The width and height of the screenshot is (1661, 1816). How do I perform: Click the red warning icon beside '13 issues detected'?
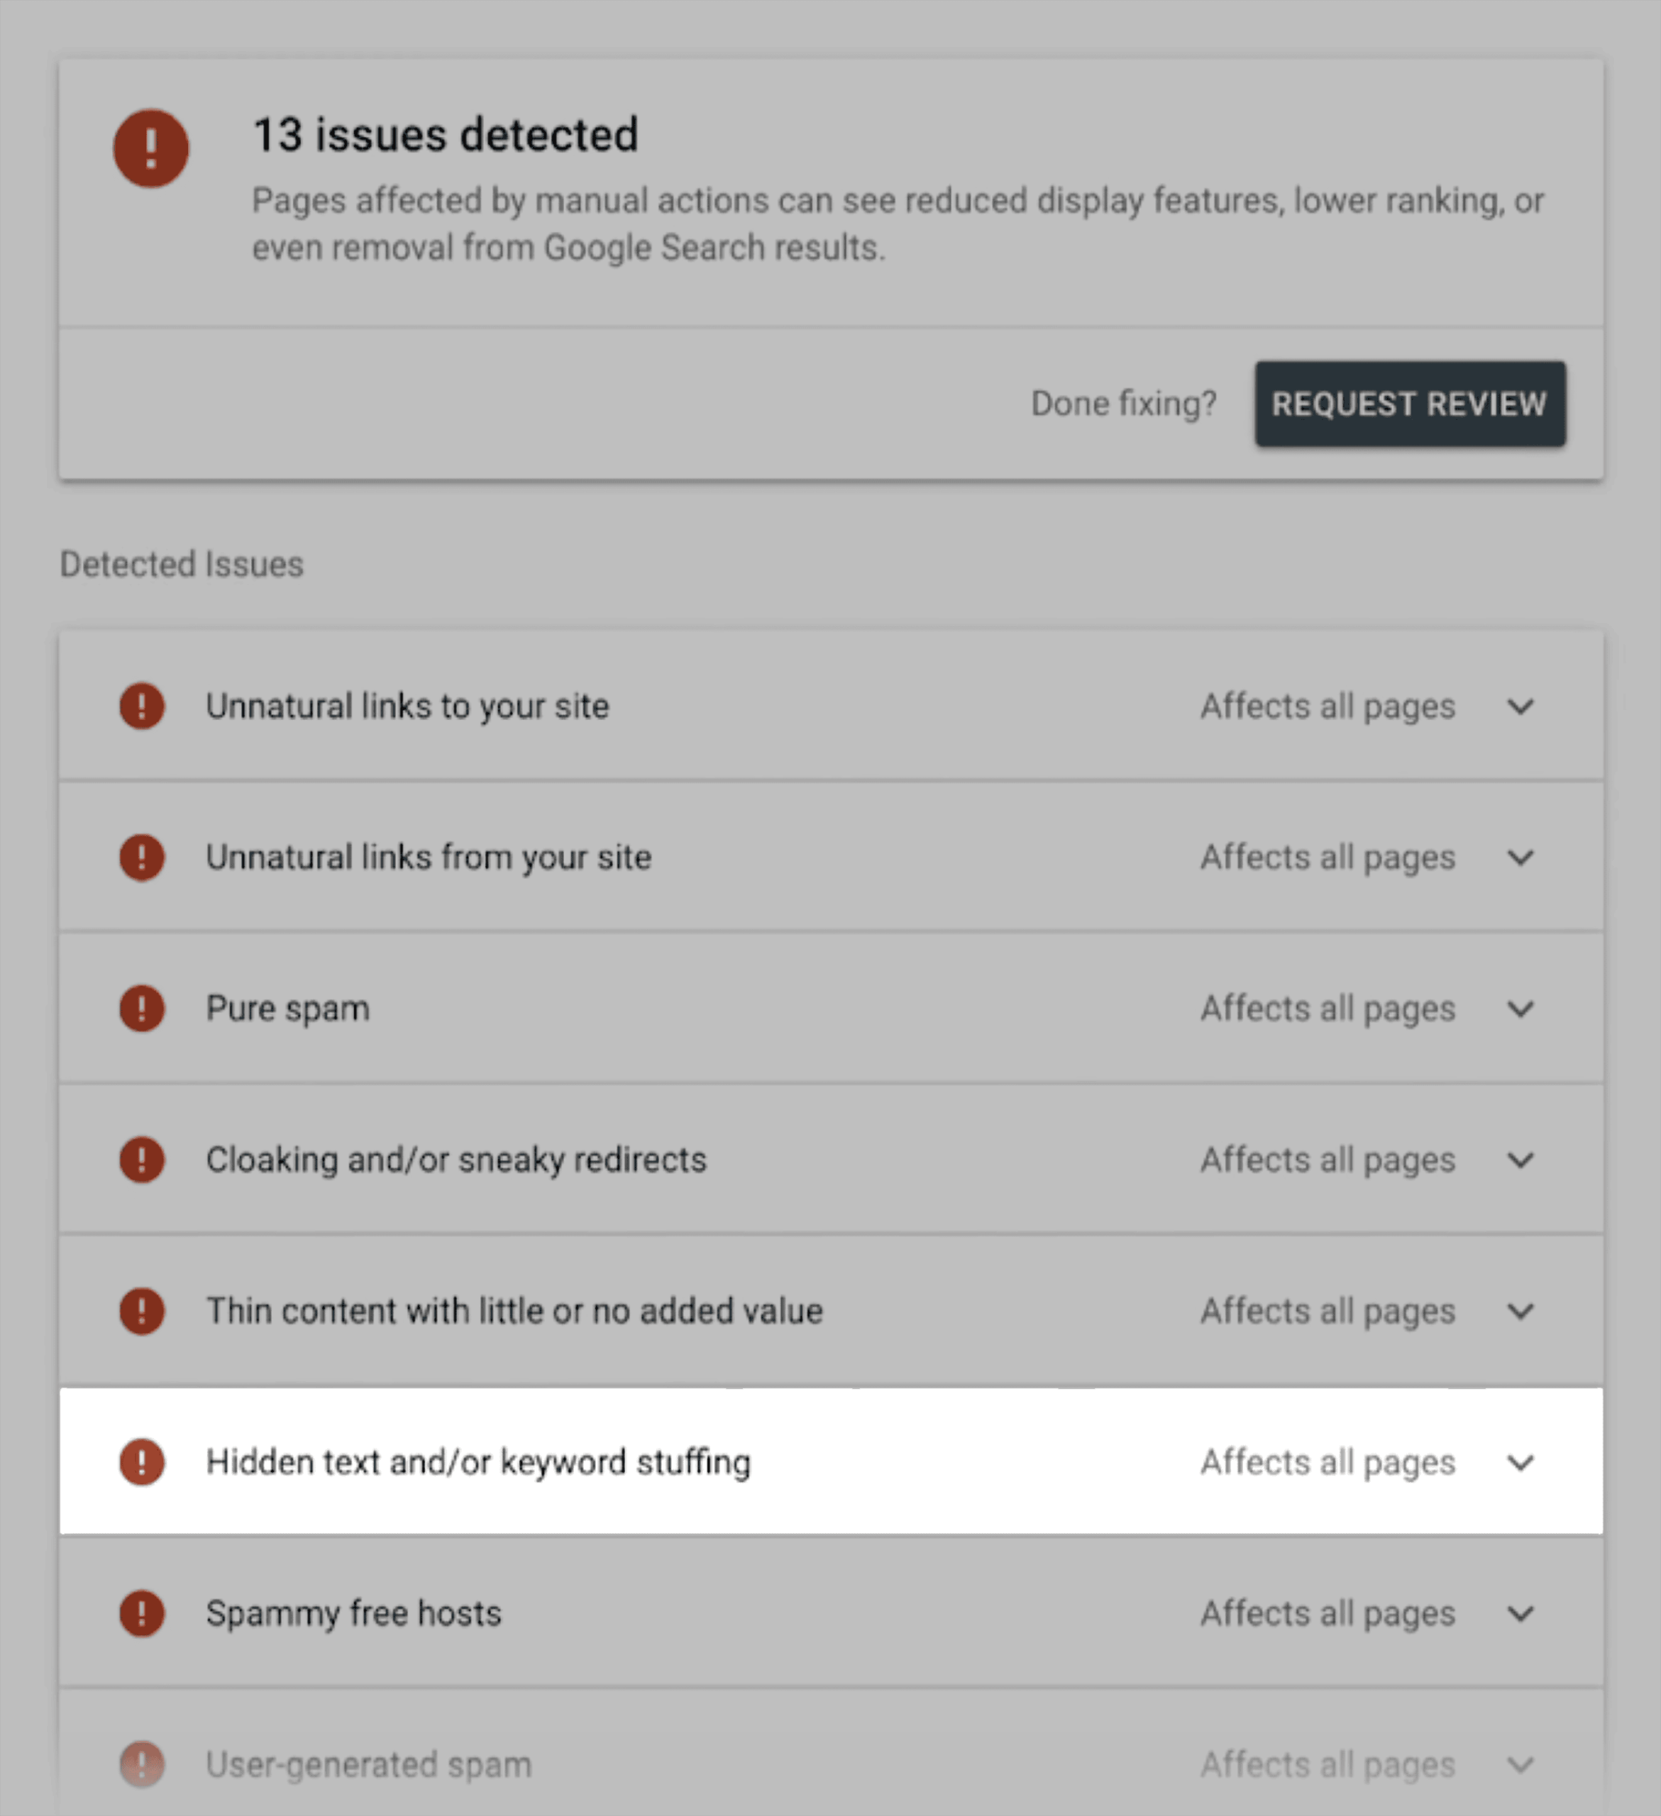150,148
